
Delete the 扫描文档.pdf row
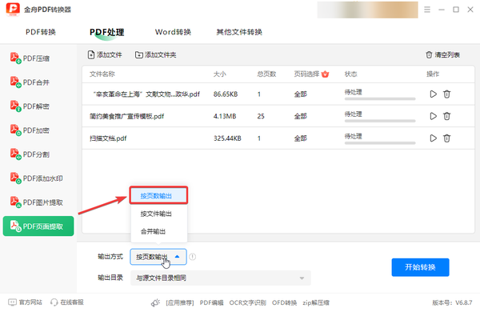(x=447, y=138)
